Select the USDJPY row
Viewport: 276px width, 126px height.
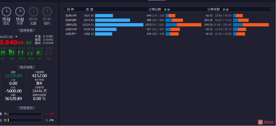tap(167, 34)
